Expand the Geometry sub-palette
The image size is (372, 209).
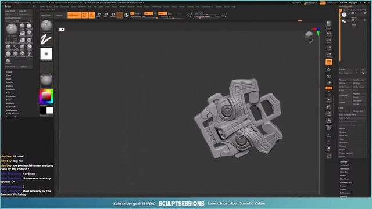(x=344, y=161)
